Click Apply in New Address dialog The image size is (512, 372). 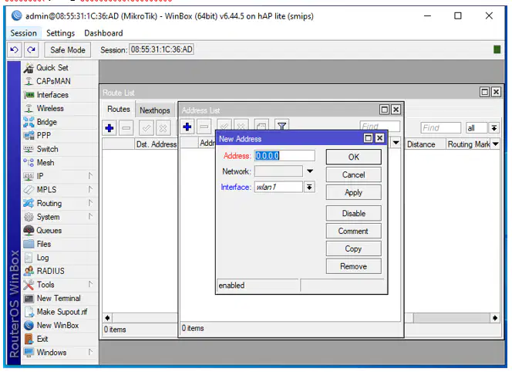point(354,192)
